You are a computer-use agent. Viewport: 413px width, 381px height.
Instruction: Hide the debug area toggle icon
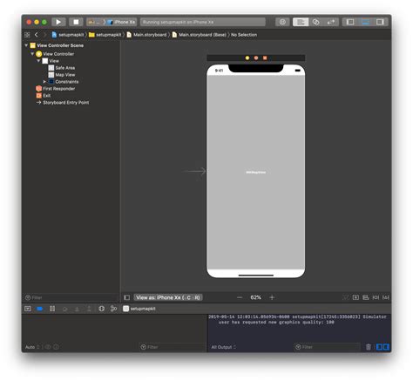(x=28, y=309)
